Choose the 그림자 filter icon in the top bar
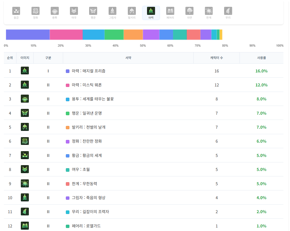This screenshot has height=231, width=290. coord(112,11)
